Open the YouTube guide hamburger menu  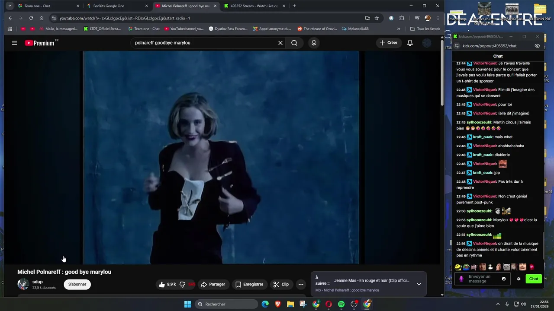14,43
